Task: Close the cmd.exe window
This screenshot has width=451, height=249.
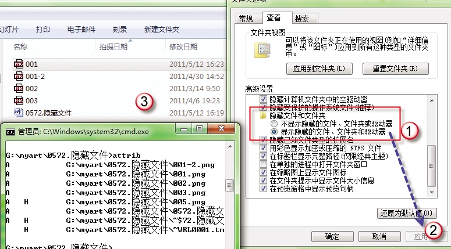Action: (221, 129)
